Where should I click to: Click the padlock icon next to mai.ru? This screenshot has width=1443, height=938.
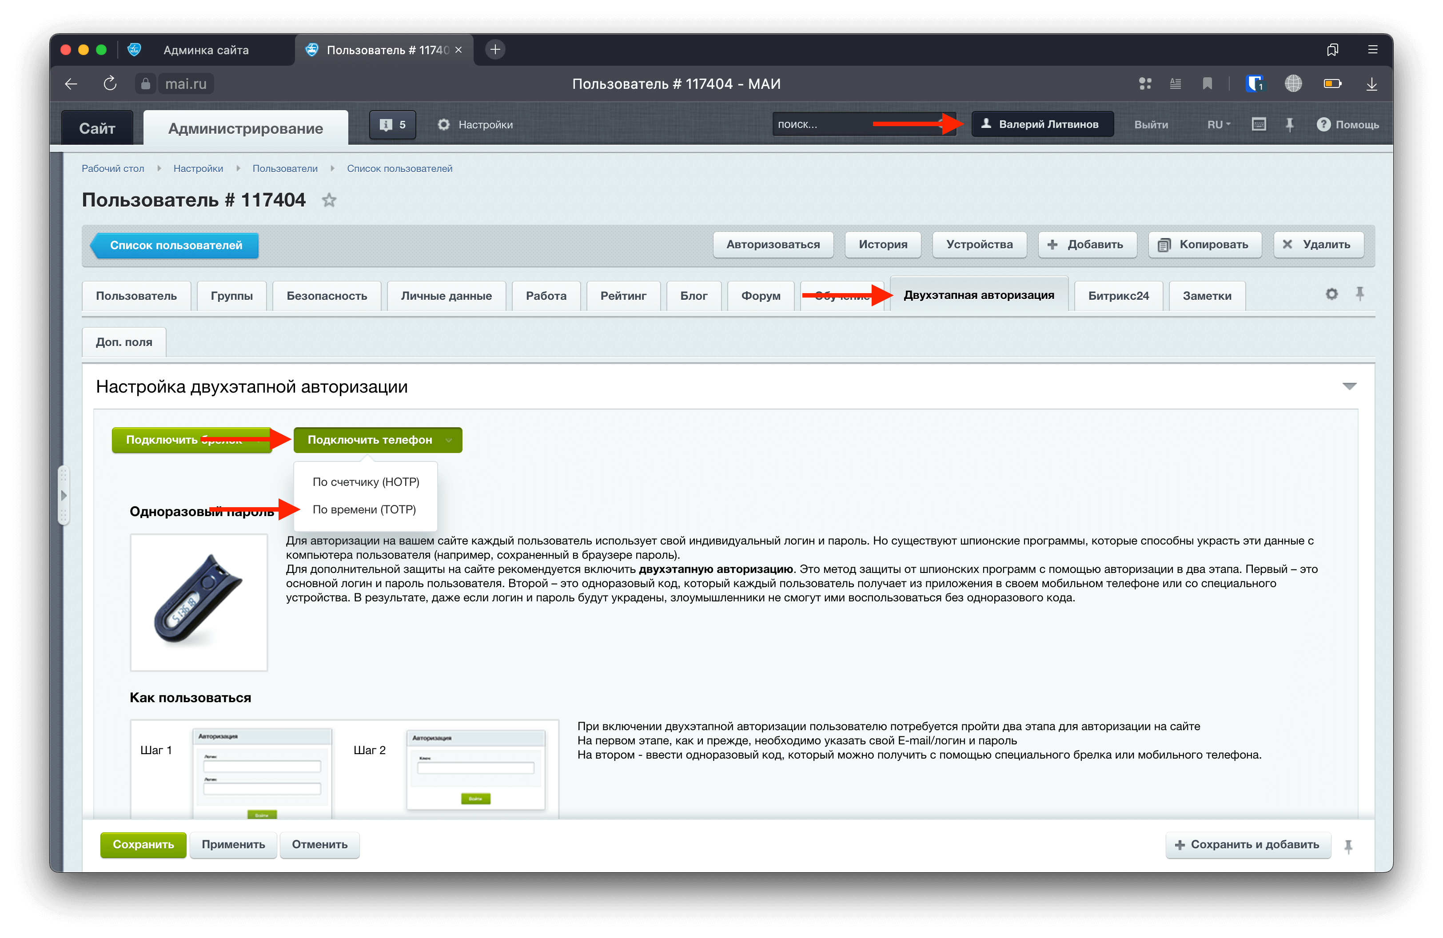pyautogui.click(x=146, y=83)
